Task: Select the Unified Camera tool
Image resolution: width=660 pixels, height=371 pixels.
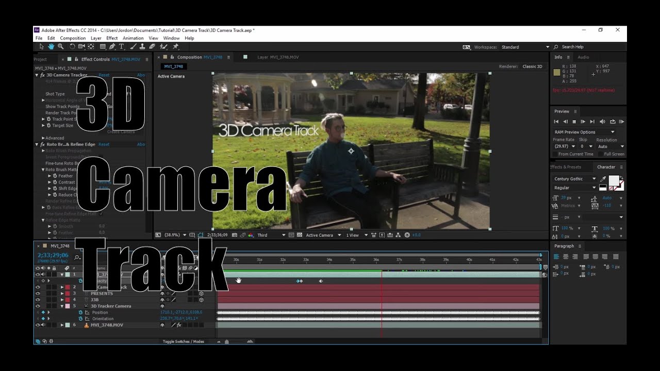Action: (x=81, y=46)
